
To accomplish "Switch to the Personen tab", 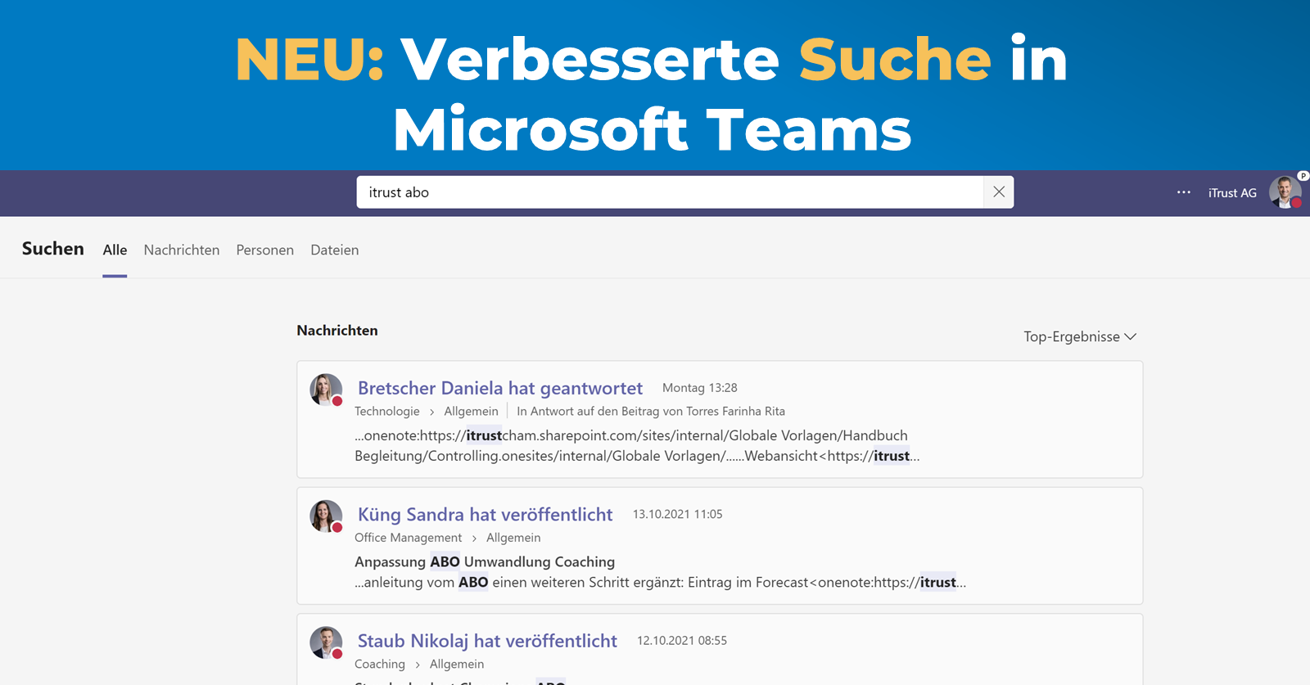I will (x=264, y=250).
